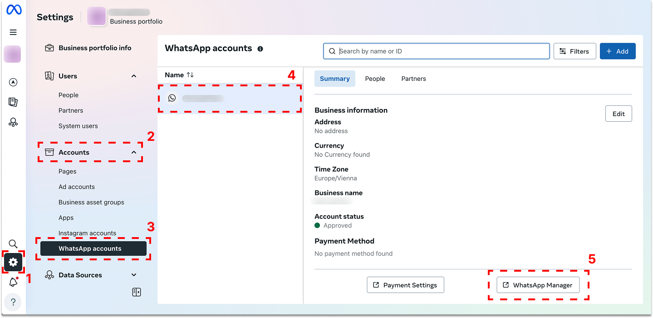Open System users
Image resolution: width=653 pixels, height=318 pixels.
[x=78, y=126]
